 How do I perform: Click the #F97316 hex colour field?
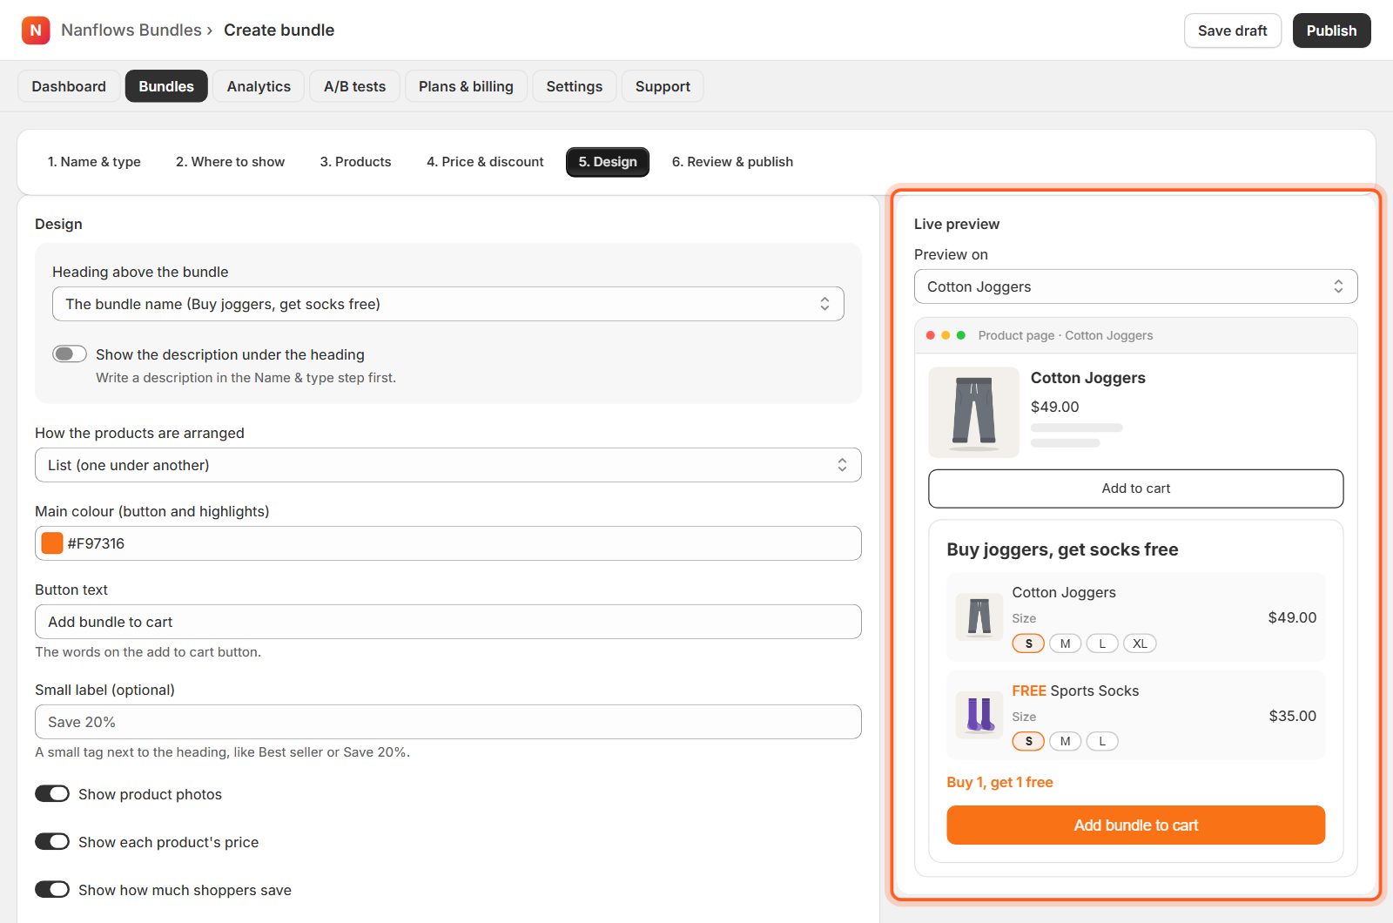(x=448, y=543)
